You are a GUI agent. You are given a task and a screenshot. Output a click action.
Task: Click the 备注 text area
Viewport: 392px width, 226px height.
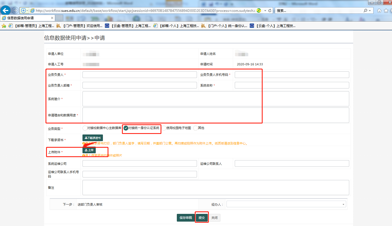click(x=216, y=187)
